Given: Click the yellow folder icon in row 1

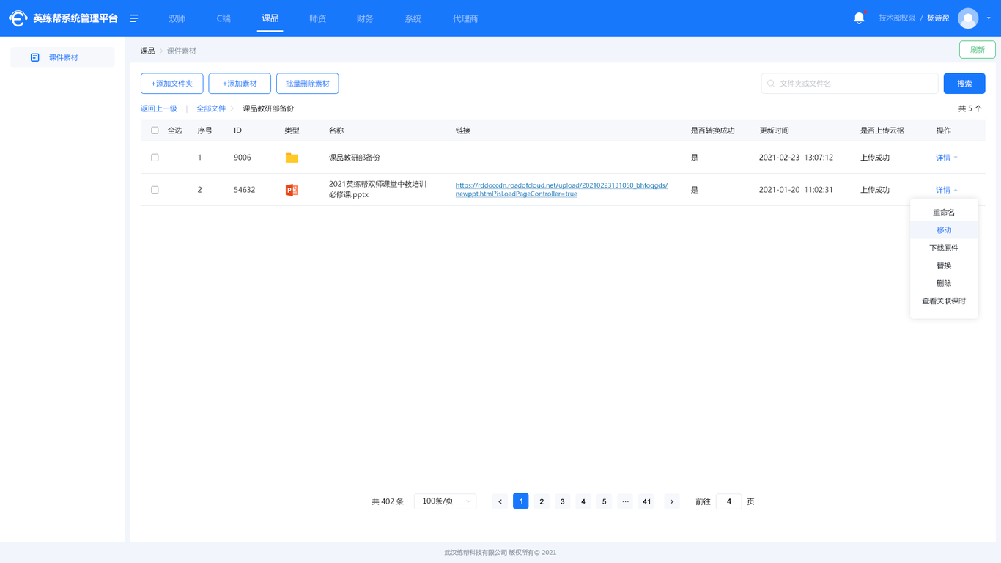Looking at the screenshot, I should [x=292, y=158].
